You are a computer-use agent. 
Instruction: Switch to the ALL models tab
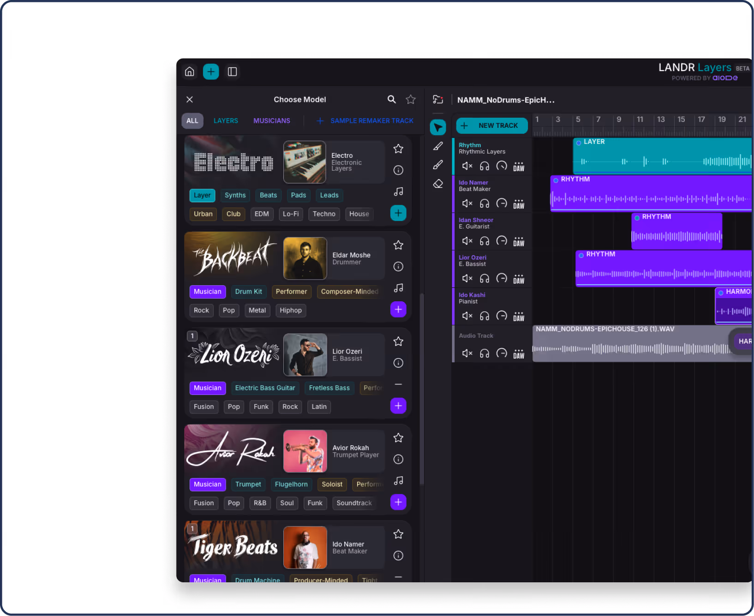click(x=192, y=121)
